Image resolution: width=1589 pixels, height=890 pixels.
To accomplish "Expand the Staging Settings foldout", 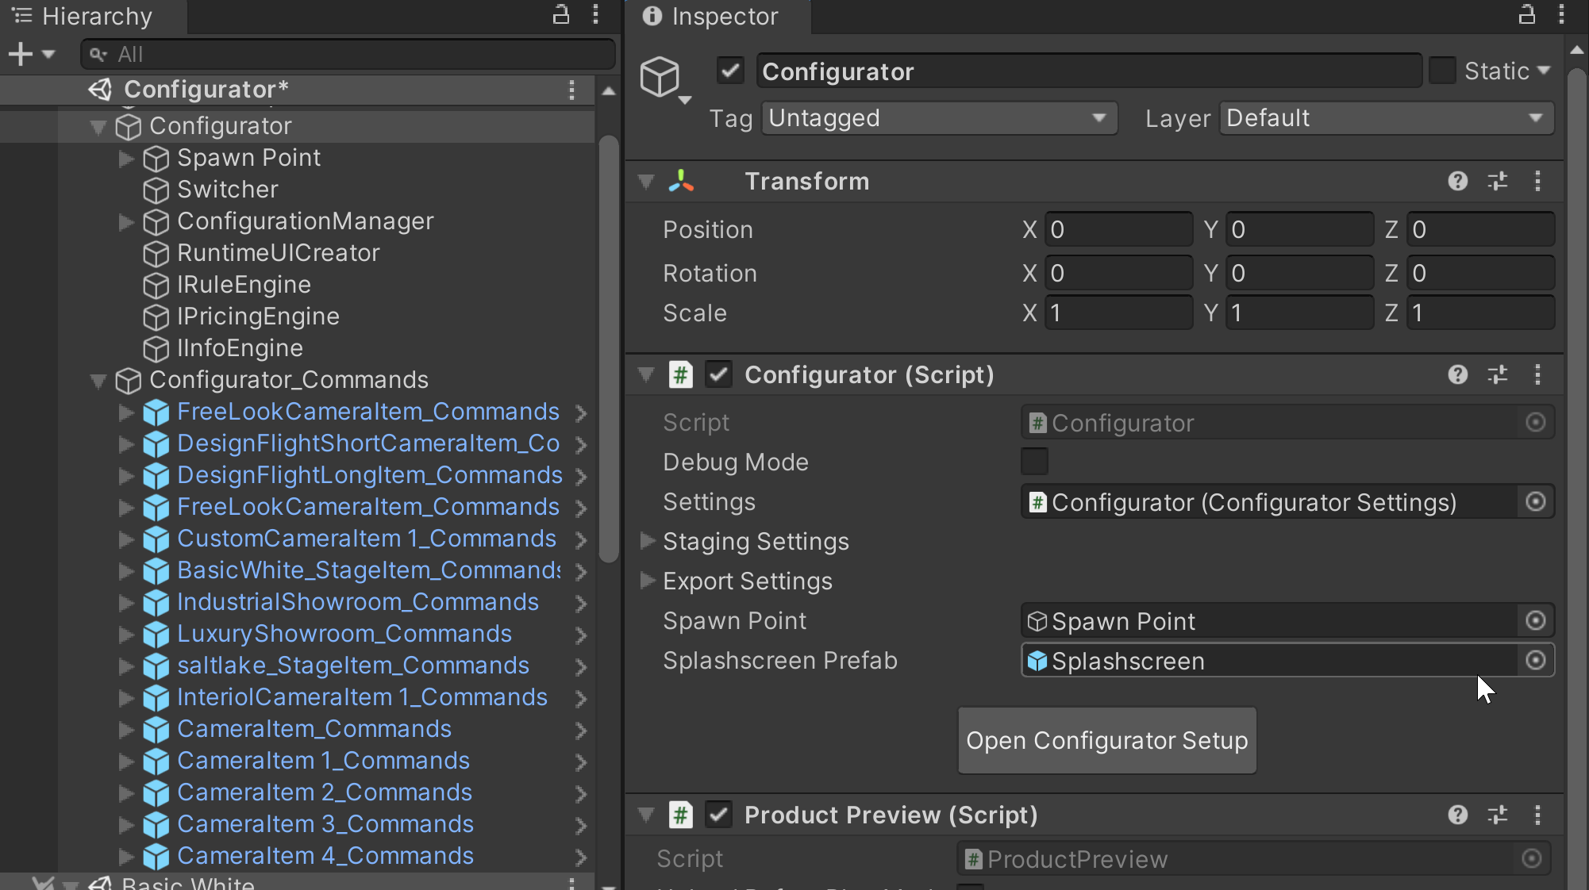I will (x=648, y=541).
